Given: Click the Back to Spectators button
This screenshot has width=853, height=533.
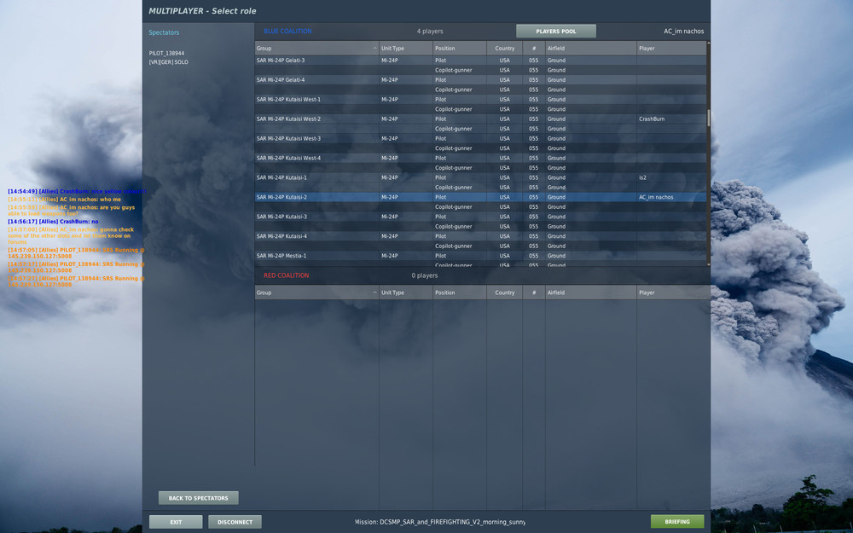Looking at the screenshot, I should pos(199,498).
